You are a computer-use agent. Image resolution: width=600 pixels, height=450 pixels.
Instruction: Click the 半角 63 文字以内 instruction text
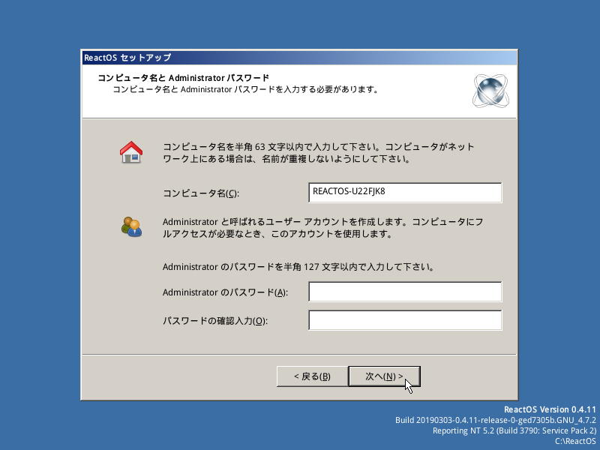pos(318,153)
